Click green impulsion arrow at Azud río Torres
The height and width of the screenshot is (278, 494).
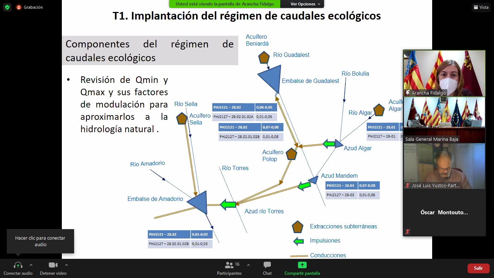[x=228, y=205]
